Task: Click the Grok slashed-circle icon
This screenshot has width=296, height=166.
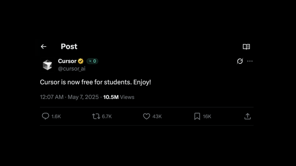Action: [x=240, y=61]
